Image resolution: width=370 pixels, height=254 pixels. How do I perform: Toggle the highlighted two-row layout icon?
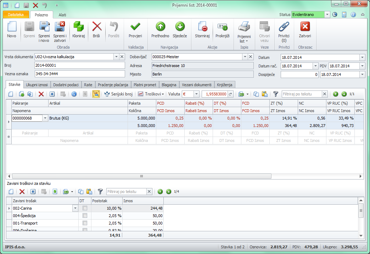(96, 94)
